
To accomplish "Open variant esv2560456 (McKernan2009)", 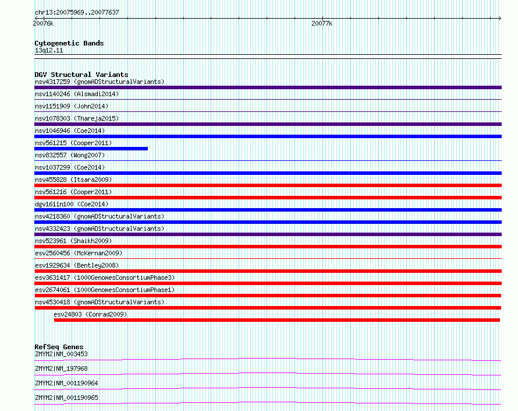I will (79, 253).
